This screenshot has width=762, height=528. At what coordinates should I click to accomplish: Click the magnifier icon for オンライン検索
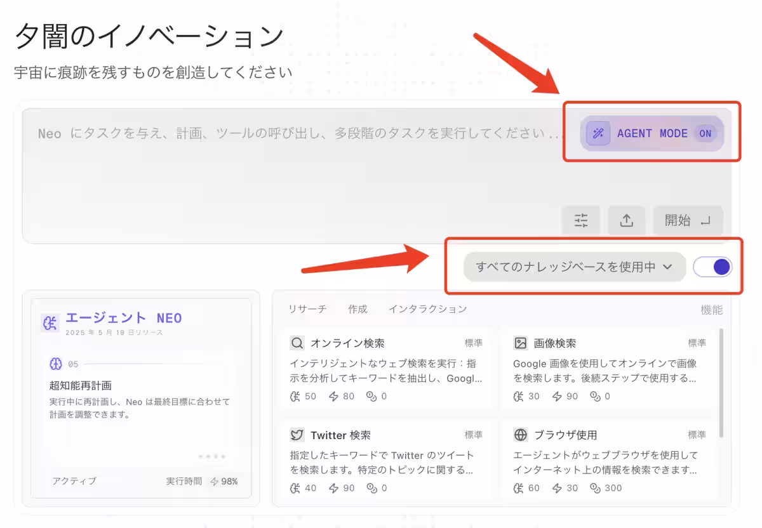coord(297,343)
